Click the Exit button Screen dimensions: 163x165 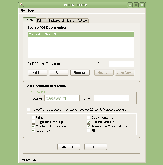(x=96, y=147)
